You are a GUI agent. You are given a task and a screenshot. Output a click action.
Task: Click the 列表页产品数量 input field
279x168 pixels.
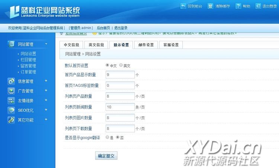tap(120, 96)
